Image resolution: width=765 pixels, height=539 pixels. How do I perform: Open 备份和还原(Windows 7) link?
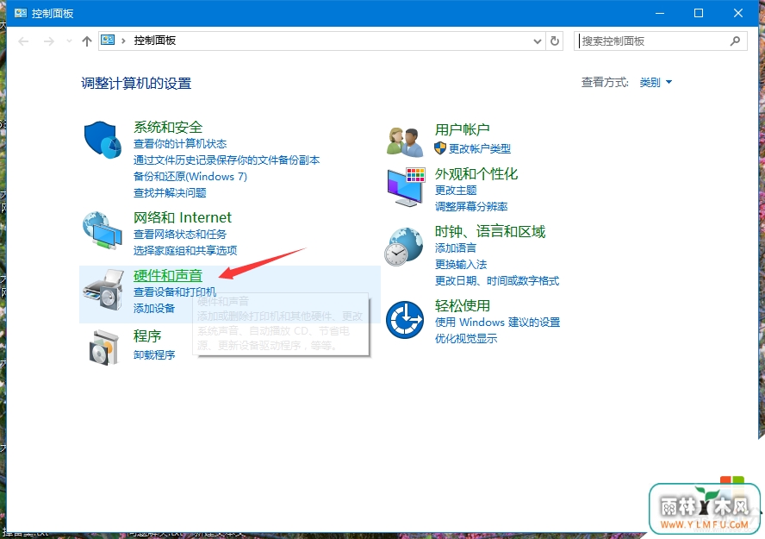pyautogui.click(x=190, y=176)
